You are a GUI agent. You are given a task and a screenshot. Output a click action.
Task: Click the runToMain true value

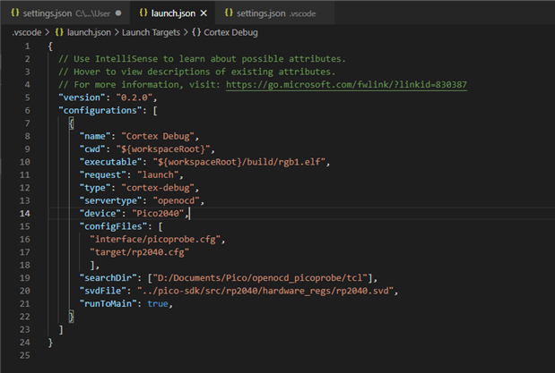point(156,304)
